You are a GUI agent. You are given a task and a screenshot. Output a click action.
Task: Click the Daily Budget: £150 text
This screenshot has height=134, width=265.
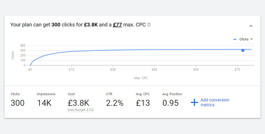click(x=81, y=110)
